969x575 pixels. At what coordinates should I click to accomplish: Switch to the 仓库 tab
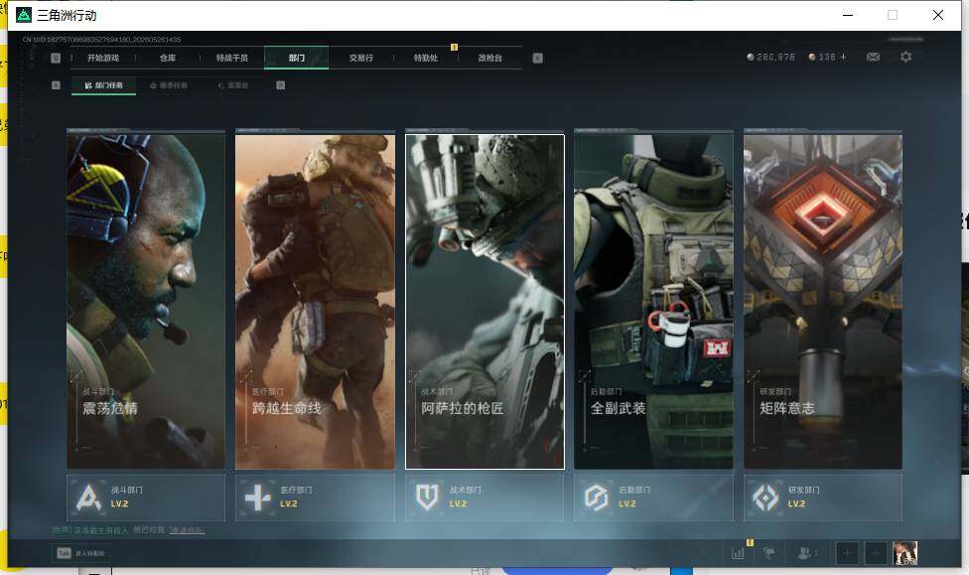168,59
